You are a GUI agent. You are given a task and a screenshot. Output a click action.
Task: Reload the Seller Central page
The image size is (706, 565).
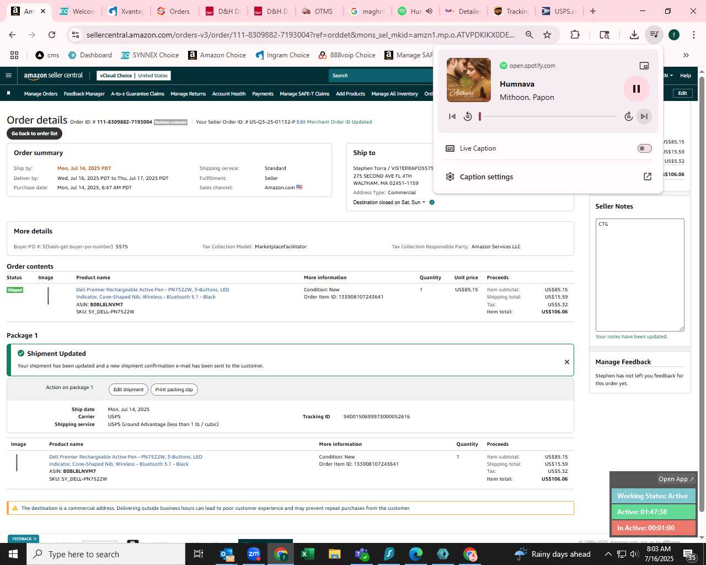52,35
